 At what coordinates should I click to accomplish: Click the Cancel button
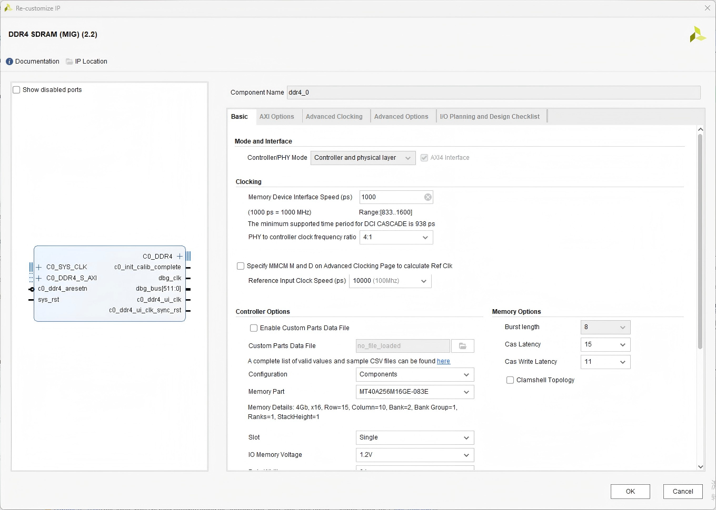coord(683,492)
